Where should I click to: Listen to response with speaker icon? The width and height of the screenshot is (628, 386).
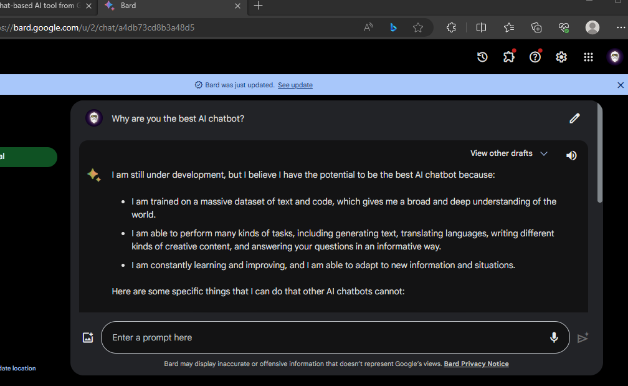pos(571,155)
